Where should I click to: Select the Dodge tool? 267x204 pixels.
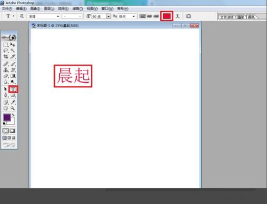(13, 82)
